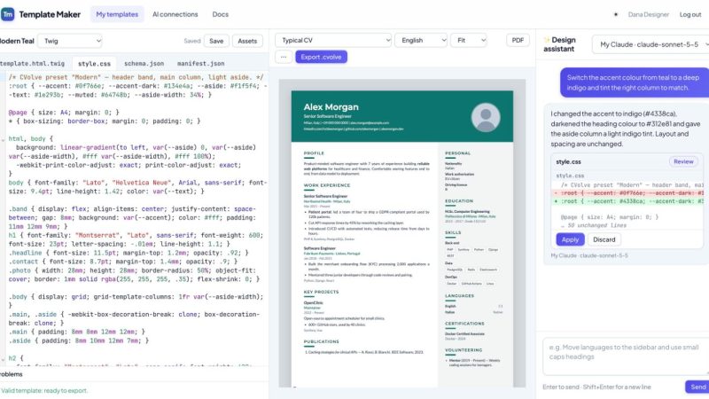The image size is (709, 399).
Task: Click the '50 unchanged lines' diff note
Action: coord(594,225)
